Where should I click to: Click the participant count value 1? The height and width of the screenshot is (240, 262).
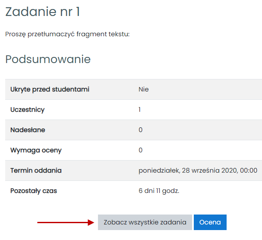[x=139, y=110]
